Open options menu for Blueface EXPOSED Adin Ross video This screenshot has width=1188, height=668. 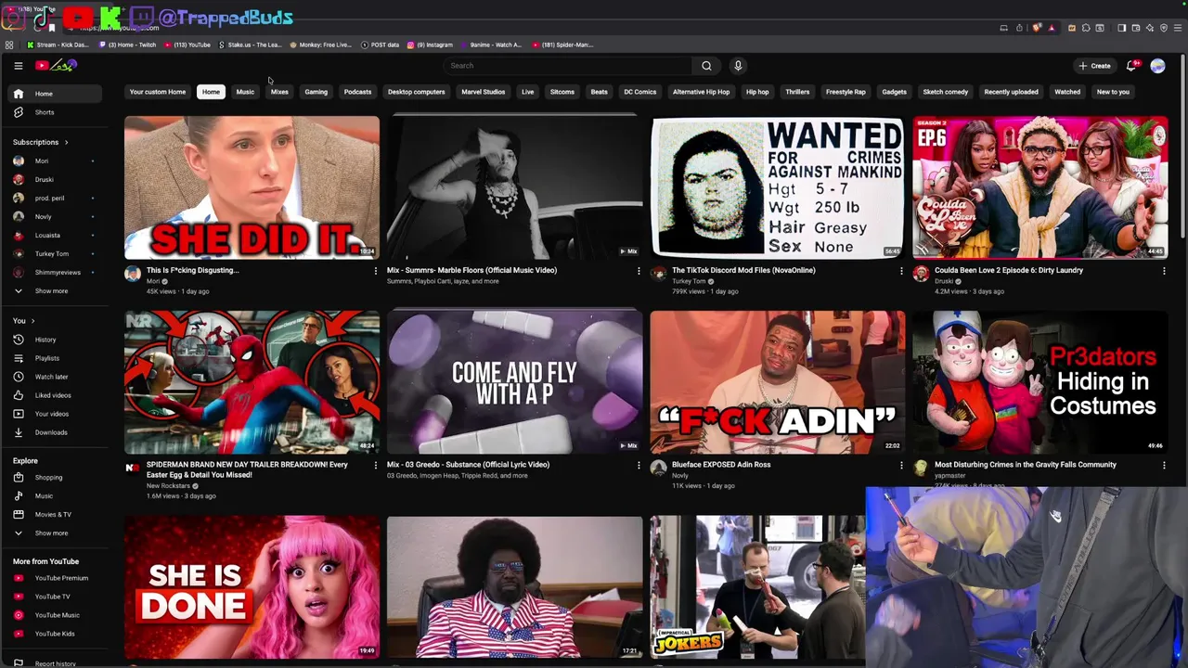tap(901, 465)
